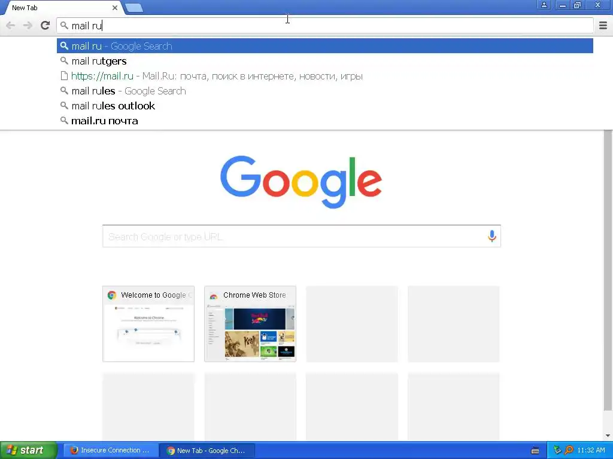Viewport: 613px width, 459px height.
Task: Switch to New Tab - Google Chrome taskbar button
Action: coord(207,451)
